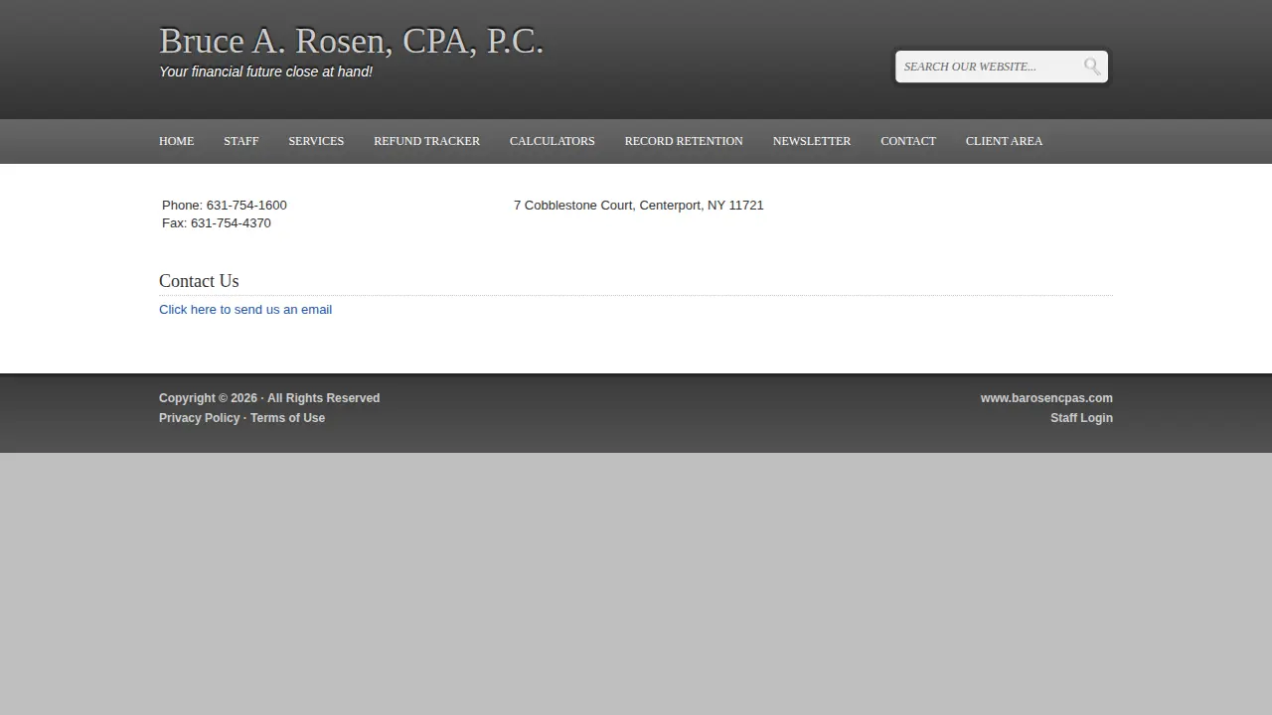Viewport: 1272px width, 715px height.
Task: Open the Newsletter page
Action: 812,141
